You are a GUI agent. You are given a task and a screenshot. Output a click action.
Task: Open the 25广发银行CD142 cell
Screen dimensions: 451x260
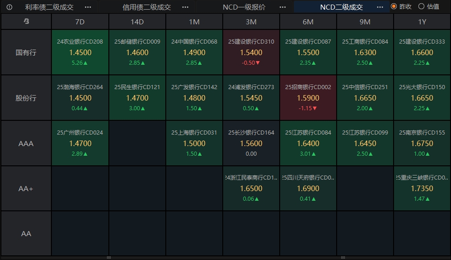coord(194,98)
